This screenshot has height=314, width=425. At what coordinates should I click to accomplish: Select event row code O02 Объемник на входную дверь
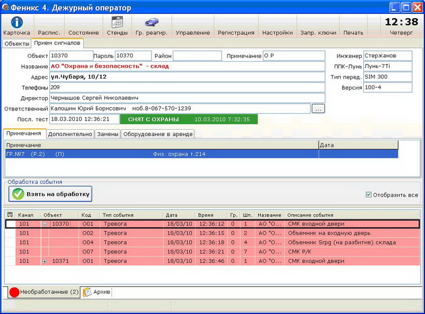click(213, 233)
